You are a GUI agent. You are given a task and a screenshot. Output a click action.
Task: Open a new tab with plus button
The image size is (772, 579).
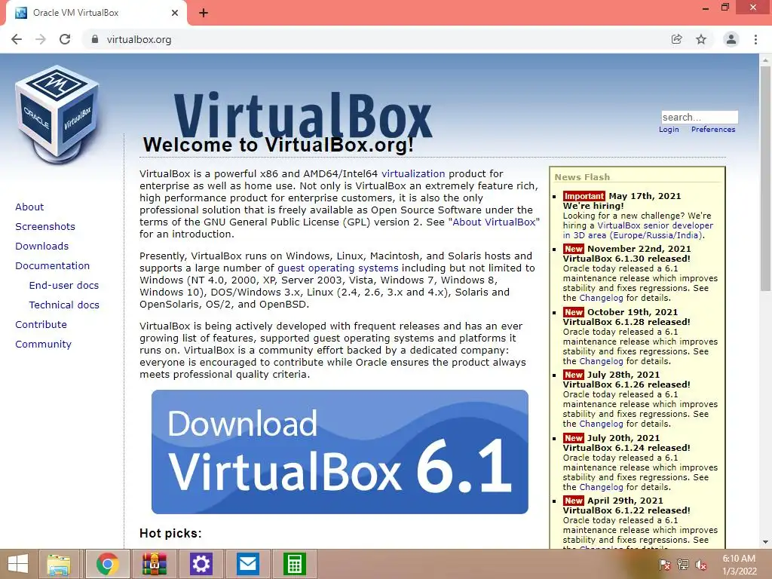(204, 13)
